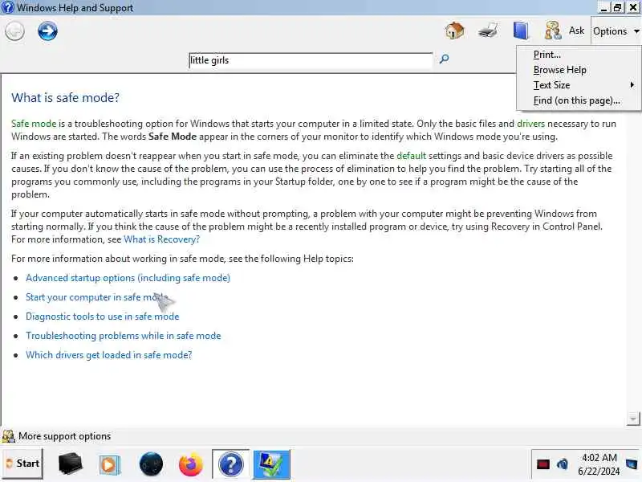The image size is (642, 482).
Task: Click into the search Help input field
Action: (x=311, y=60)
